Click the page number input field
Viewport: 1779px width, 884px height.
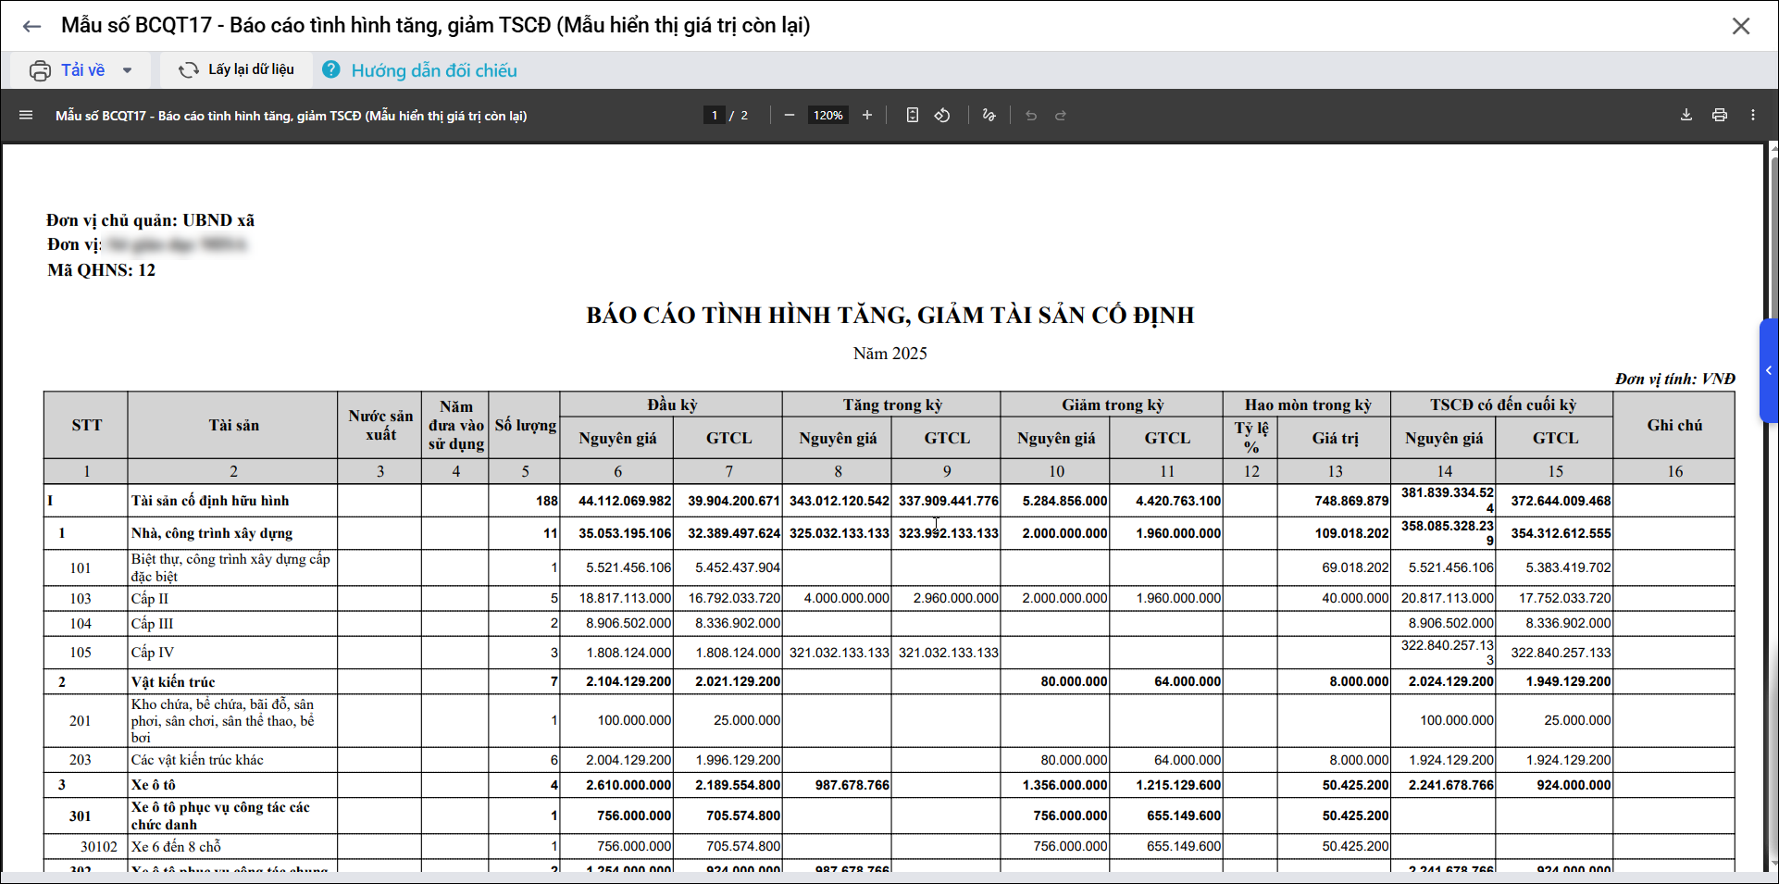point(714,116)
